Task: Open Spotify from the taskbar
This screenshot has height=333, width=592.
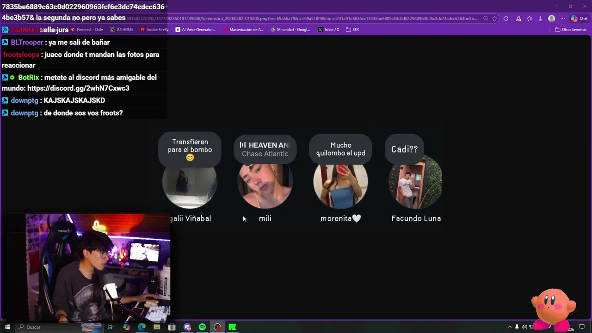Action: tap(202, 327)
